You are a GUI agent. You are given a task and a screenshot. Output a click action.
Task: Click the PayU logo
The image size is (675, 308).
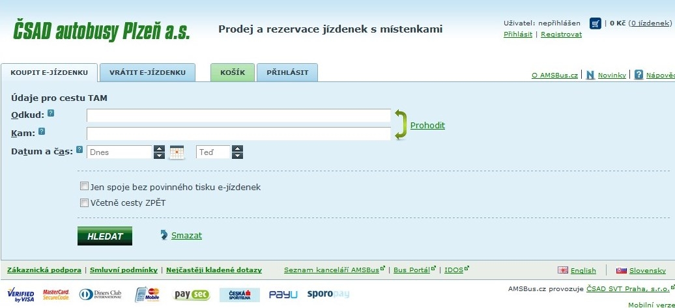(x=283, y=295)
